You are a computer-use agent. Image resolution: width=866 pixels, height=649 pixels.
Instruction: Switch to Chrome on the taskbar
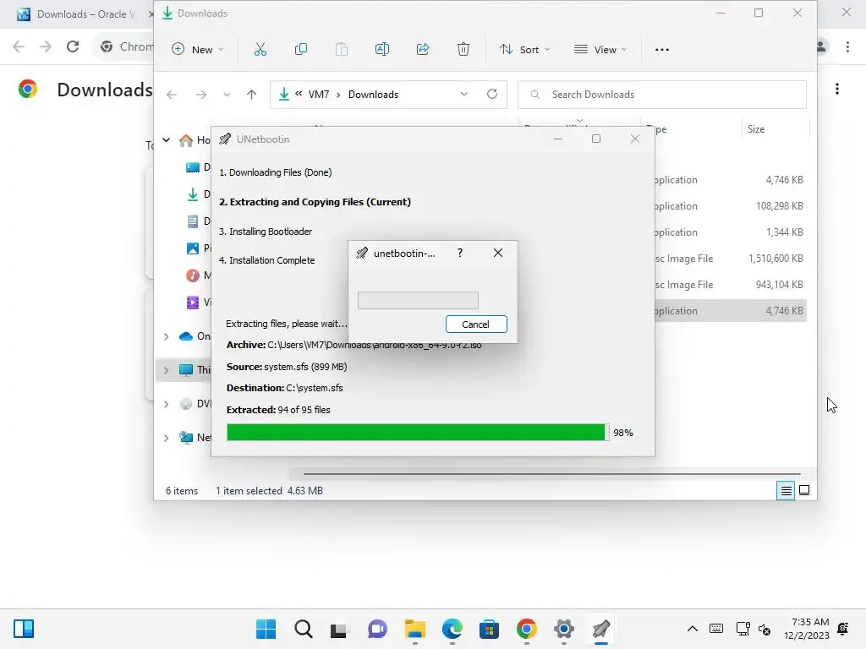coord(526,629)
